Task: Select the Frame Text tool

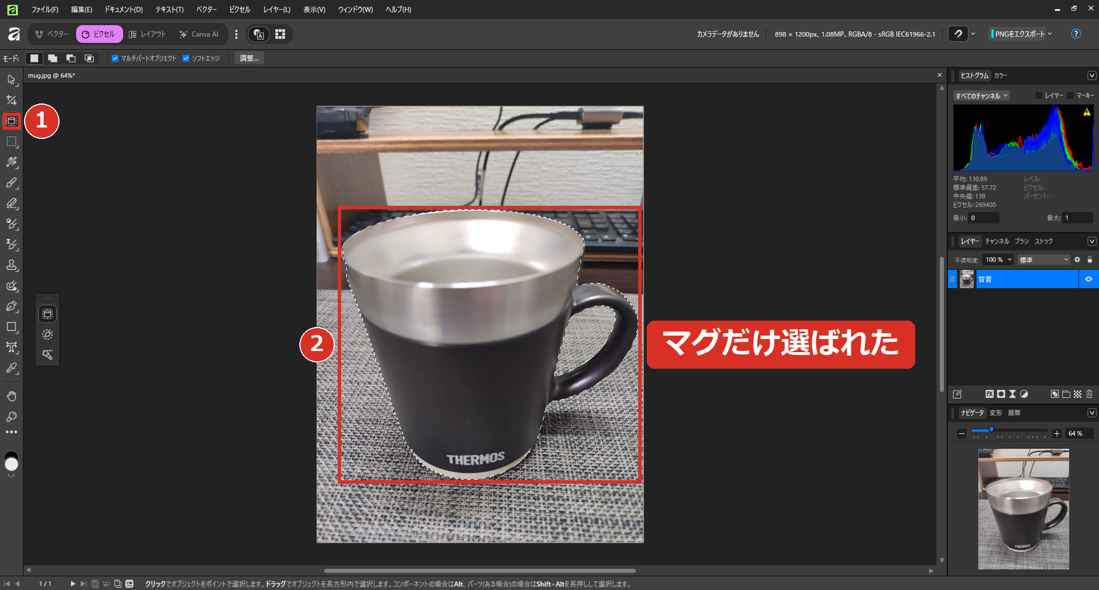Action: pyautogui.click(x=11, y=347)
